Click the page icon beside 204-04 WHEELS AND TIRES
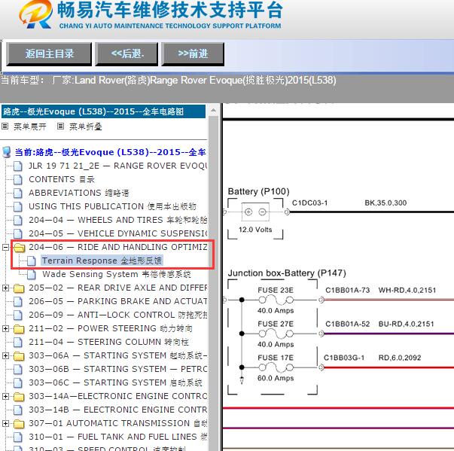Screen dimensions: 454x451 click(x=18, y=221)
